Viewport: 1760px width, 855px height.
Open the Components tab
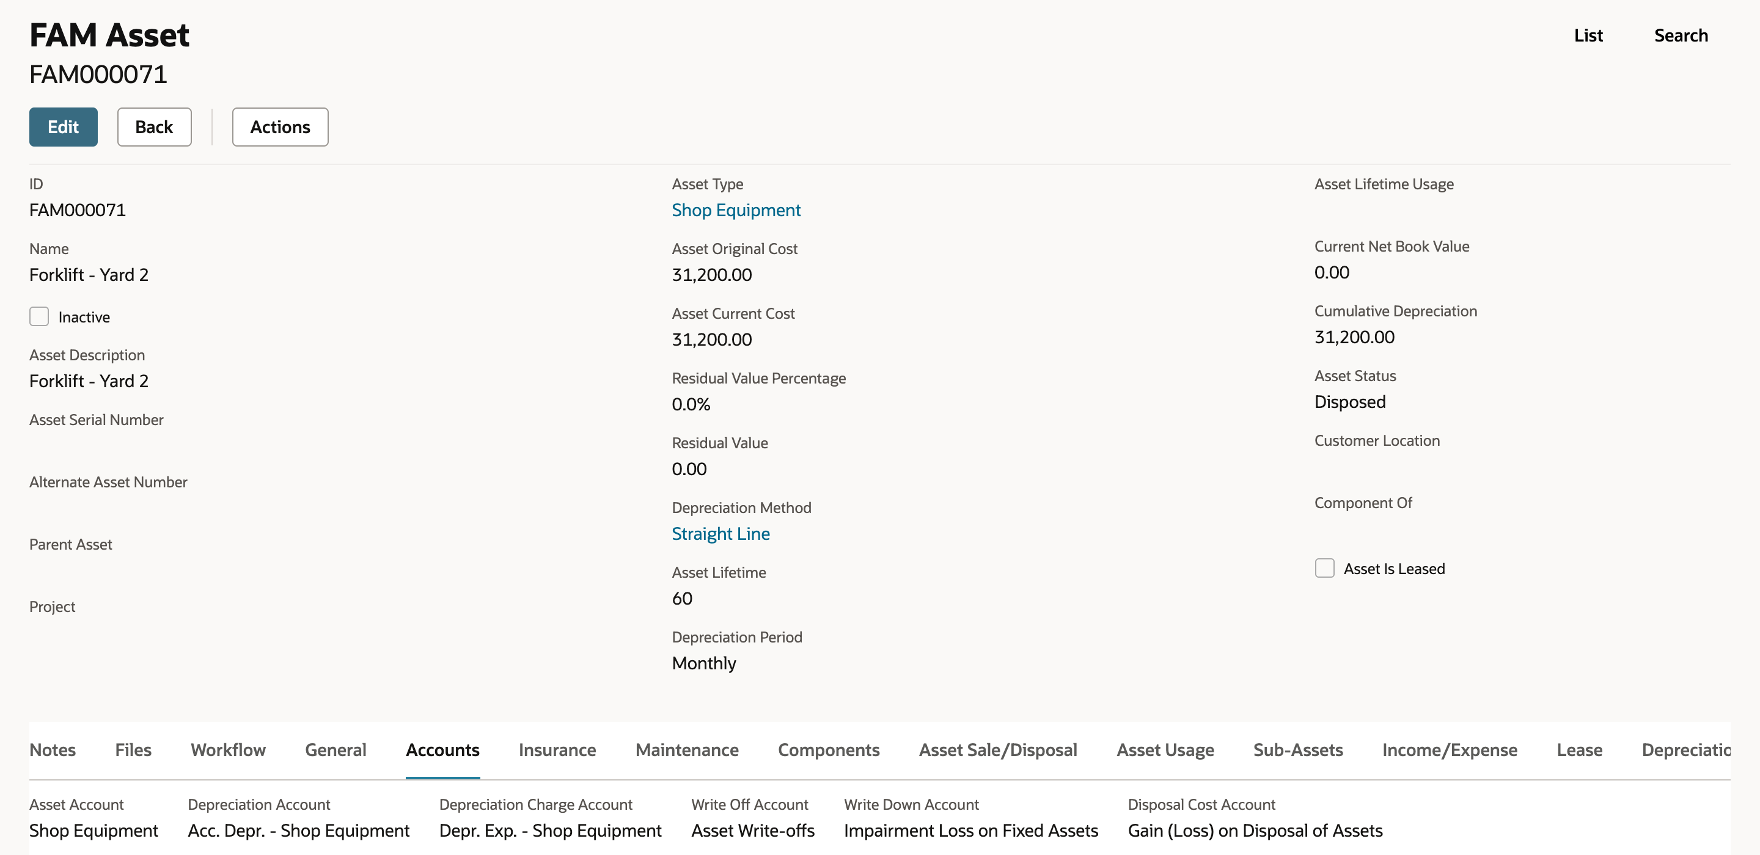pos(829,750)
